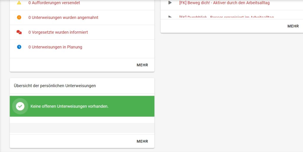303x152 pixels.
Task: Click the green success banner
Action: coord(130,106)
